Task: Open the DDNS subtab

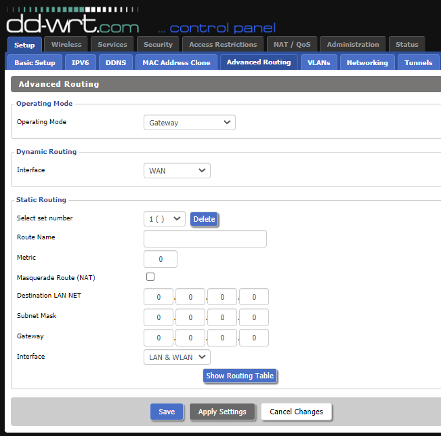Action: pyautogui.click(x=116, y=62)
